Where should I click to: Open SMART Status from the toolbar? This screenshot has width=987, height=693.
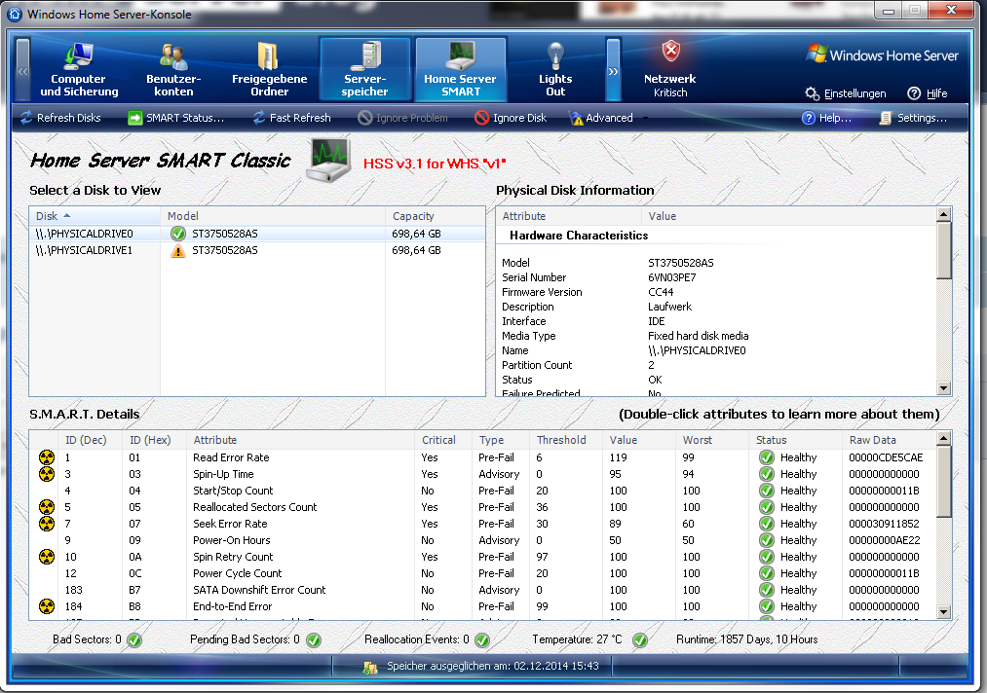point(176,118)
